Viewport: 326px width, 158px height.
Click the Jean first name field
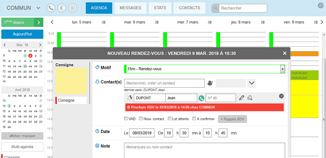(181, 98)
